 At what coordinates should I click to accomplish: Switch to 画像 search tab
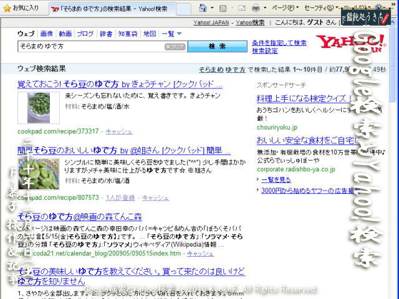[x=47, y=34]
